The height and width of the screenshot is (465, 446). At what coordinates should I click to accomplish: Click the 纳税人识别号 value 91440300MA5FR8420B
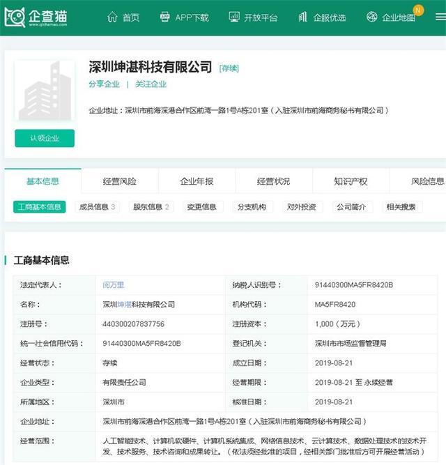(x=354, y=285)
